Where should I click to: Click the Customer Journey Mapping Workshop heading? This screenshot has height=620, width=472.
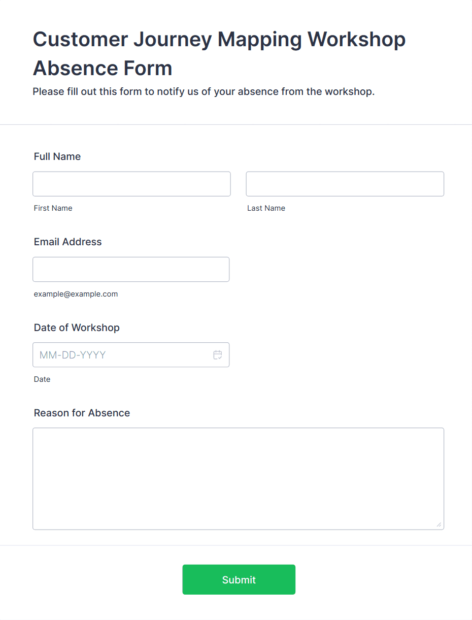[x=219, y=53]
